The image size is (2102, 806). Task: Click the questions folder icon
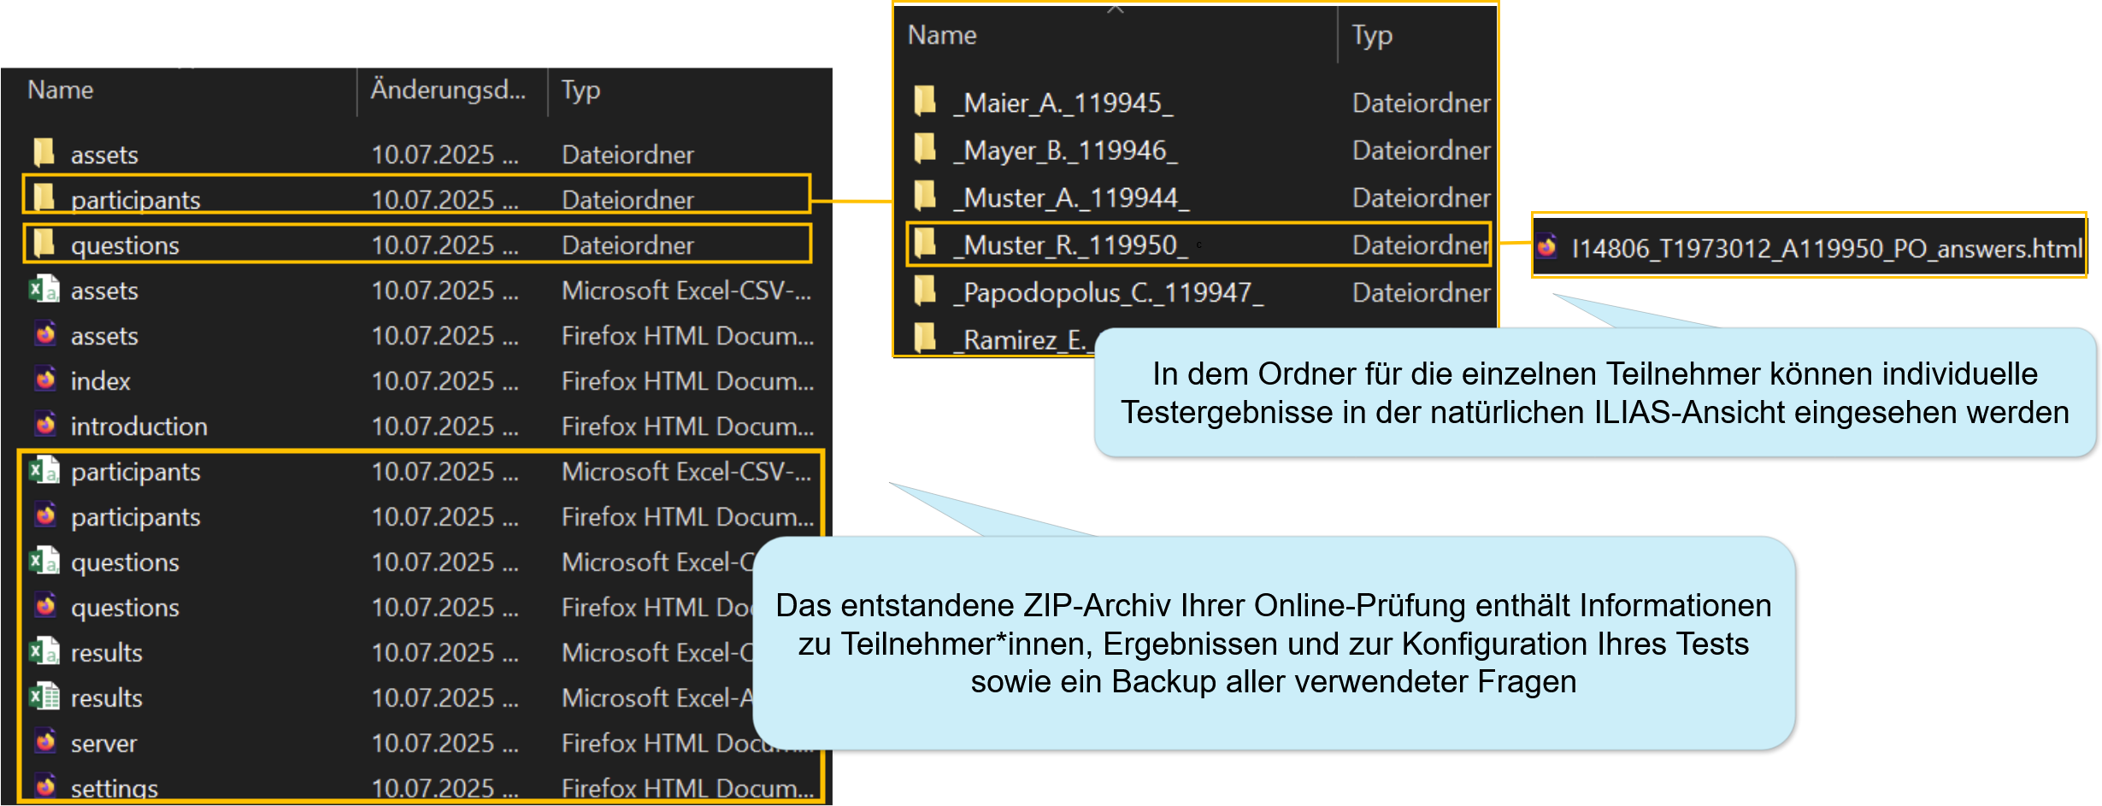(44, 244)
